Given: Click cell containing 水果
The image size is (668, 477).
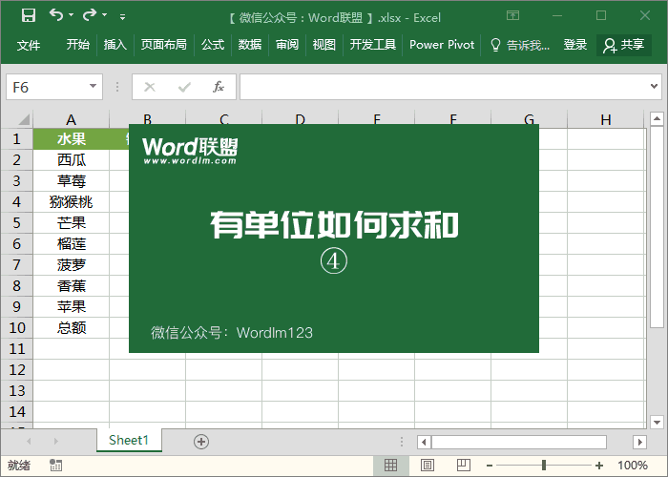Looking at the screenshot, I should (72, 139).
